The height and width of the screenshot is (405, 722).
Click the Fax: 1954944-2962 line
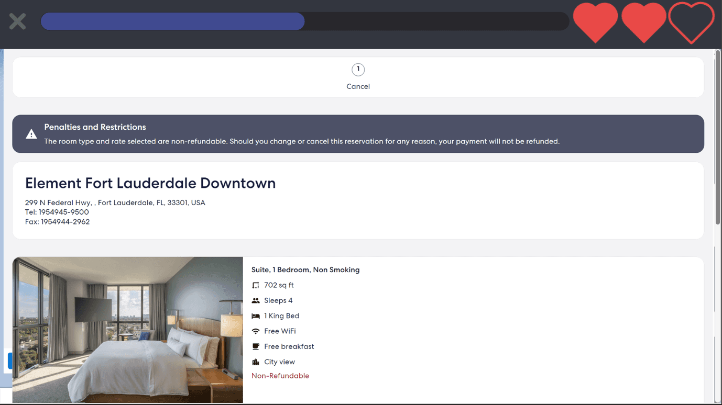pyautogui.click(x=58, y=222)
